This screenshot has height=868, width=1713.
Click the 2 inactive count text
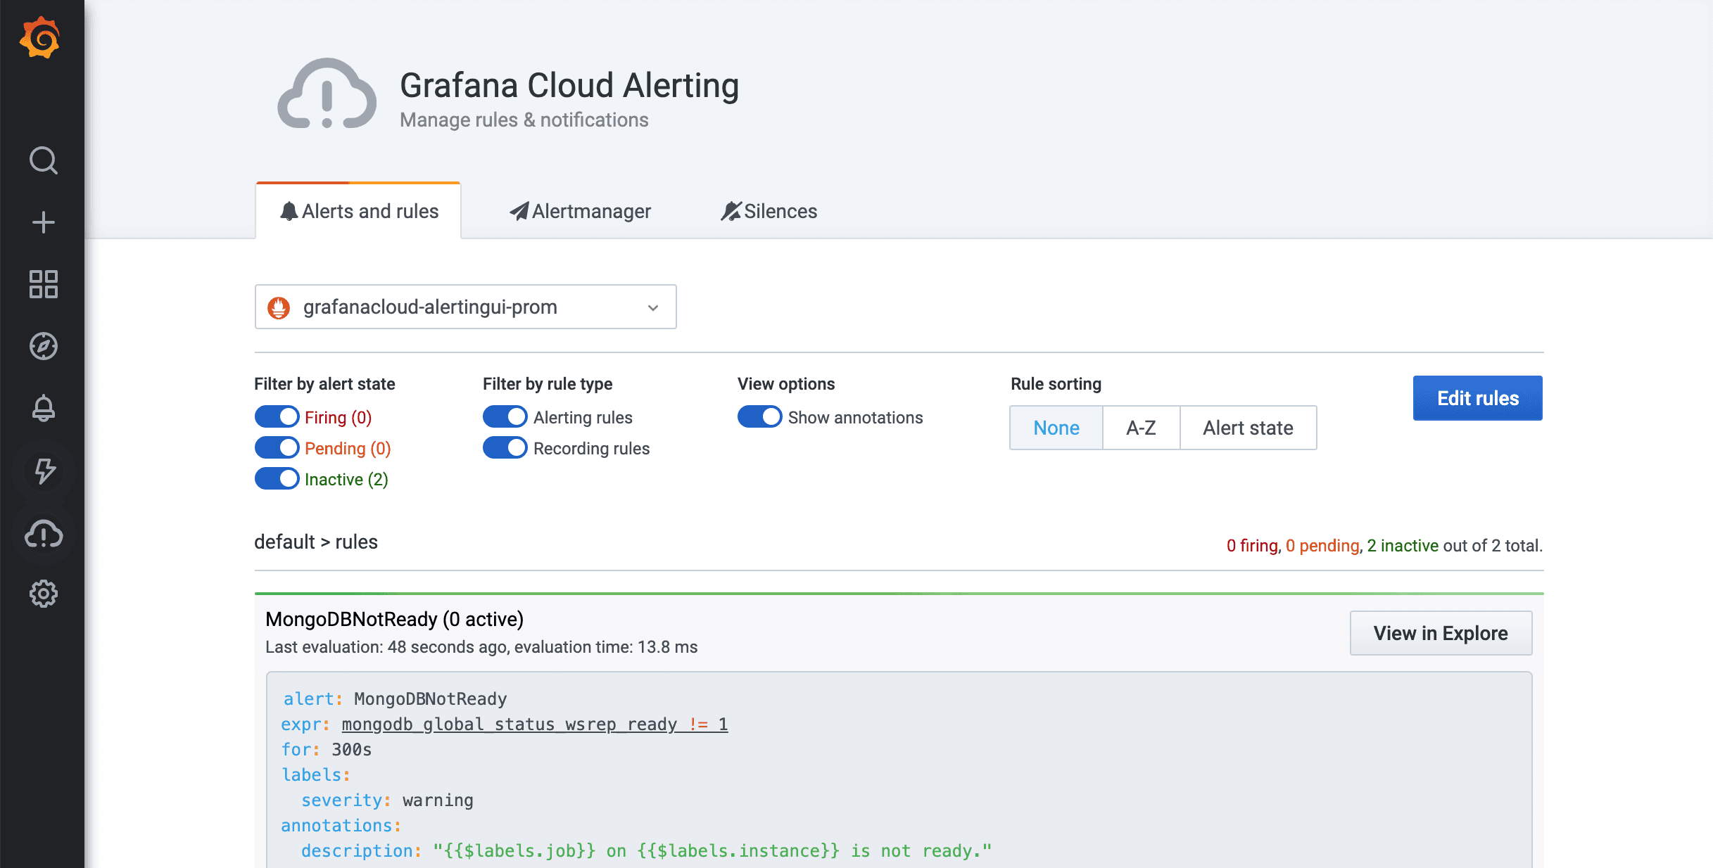[x=1402, y=546]
